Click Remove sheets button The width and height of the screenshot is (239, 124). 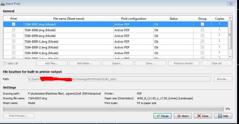tap(184, 63)
